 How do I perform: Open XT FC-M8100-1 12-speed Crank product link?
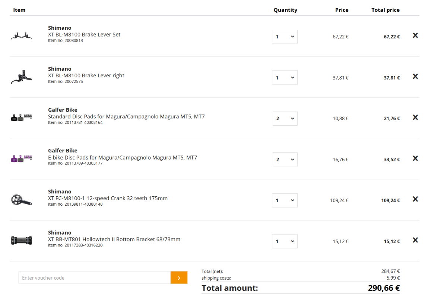click(108, 198)
